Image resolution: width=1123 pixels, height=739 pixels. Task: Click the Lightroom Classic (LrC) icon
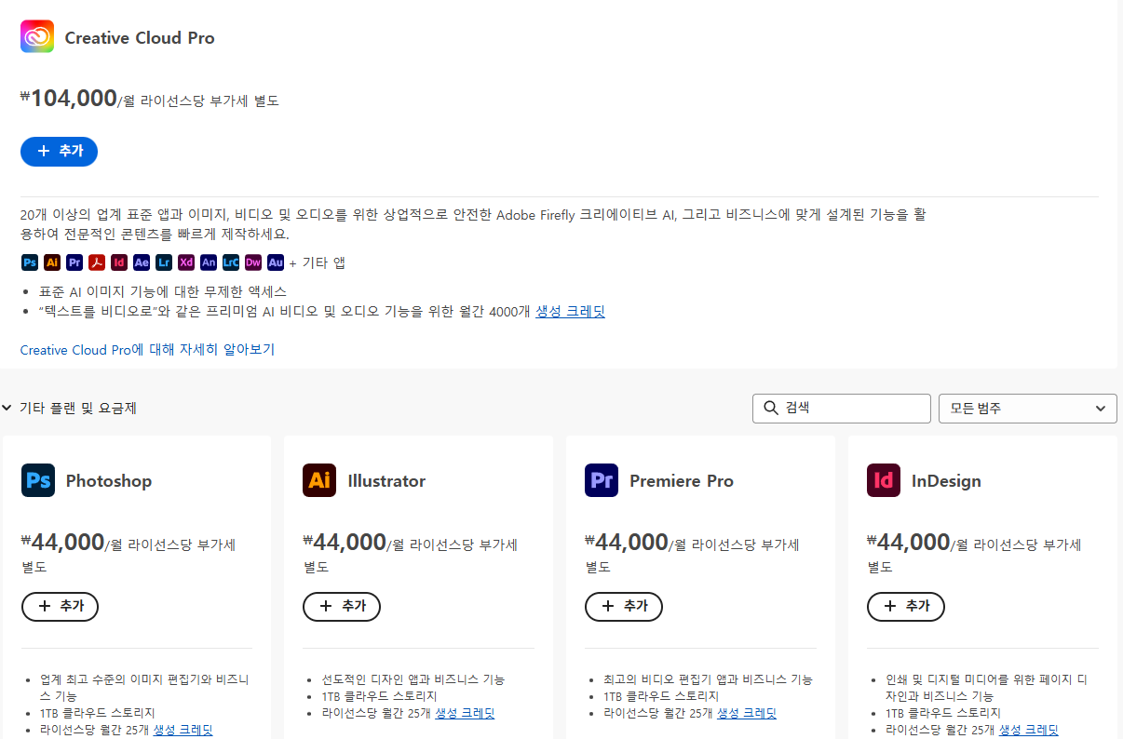231,262
